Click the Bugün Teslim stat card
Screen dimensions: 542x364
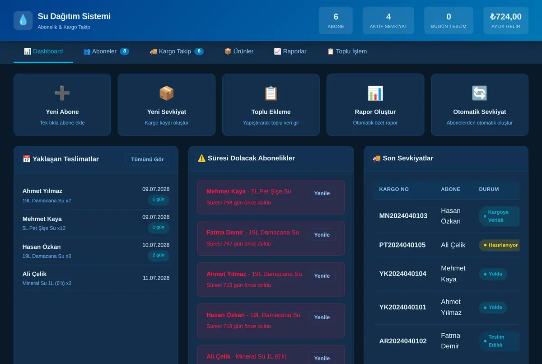click(x=449, y=21)
